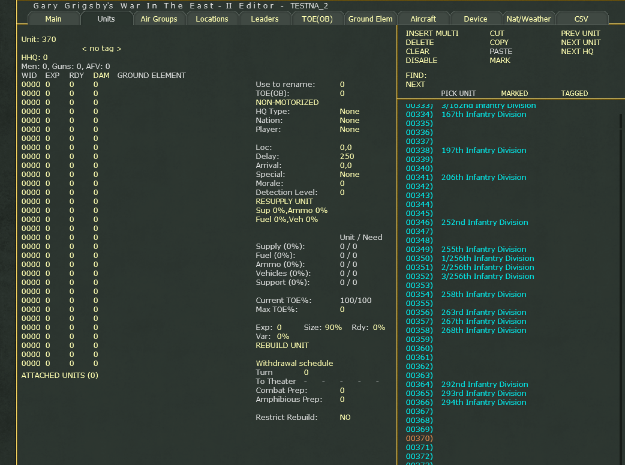Viewport: 625px width, 465px height.
Task: Edit the Detection Level value
Action: (342, 192)
